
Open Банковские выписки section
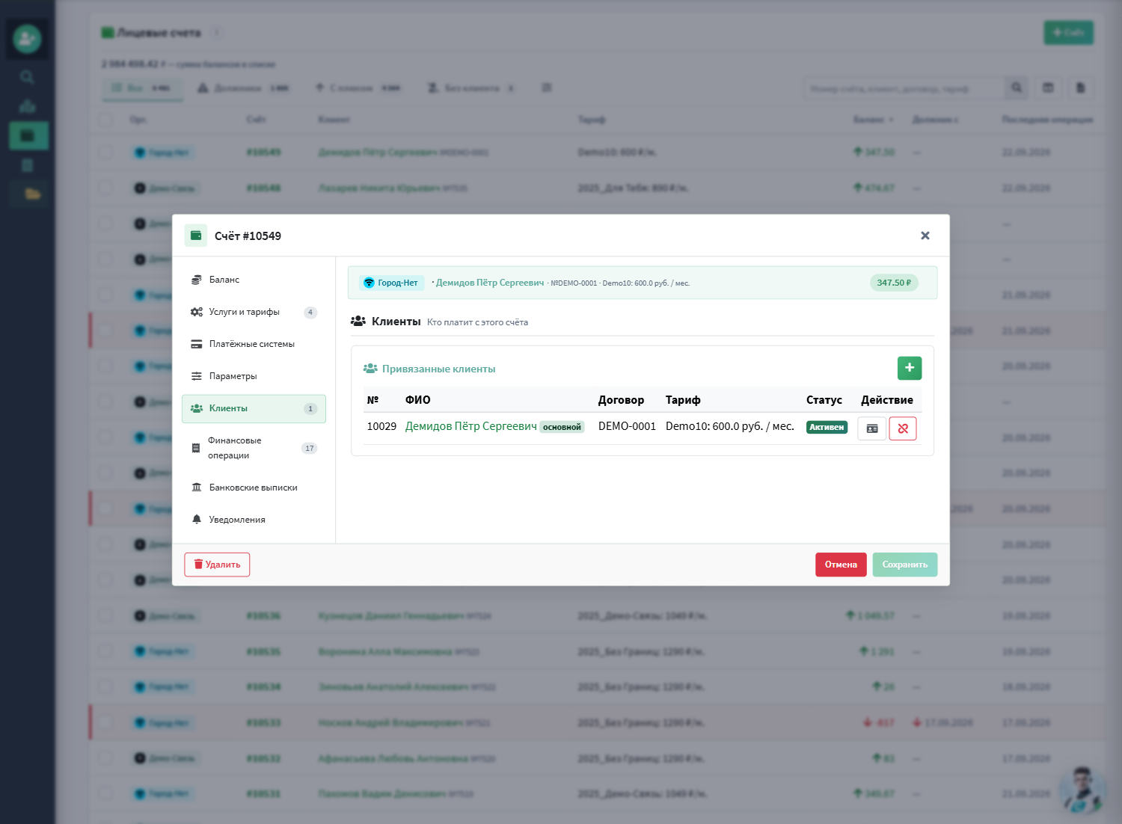point(254,488)
